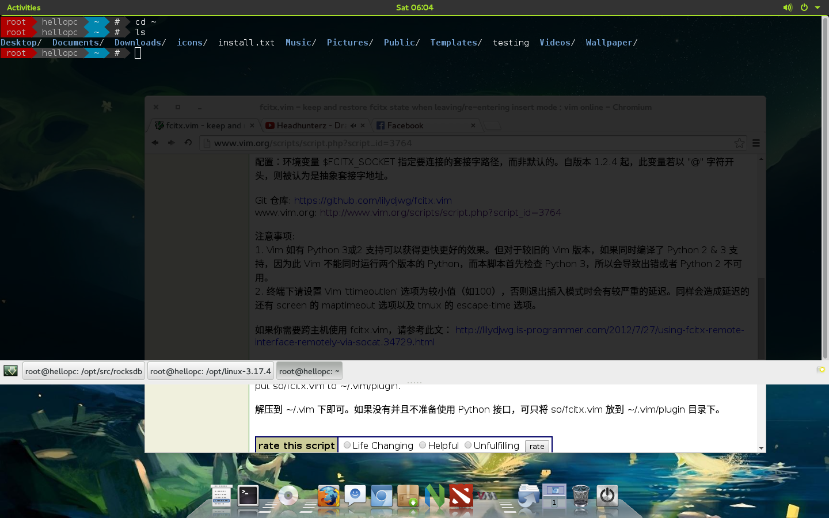Open the file manager folder icon in dock
Screen dimensions: 829x518
(x=528, y=496)
